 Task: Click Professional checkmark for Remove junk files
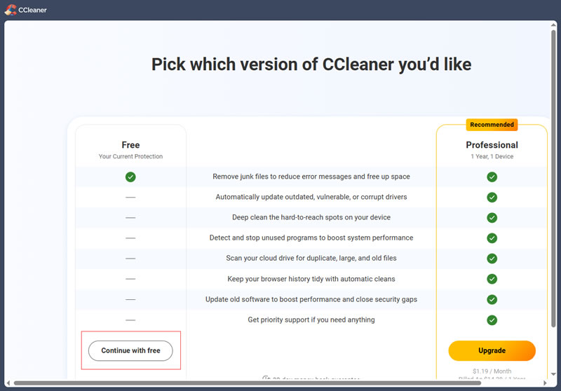coord(492,177)
